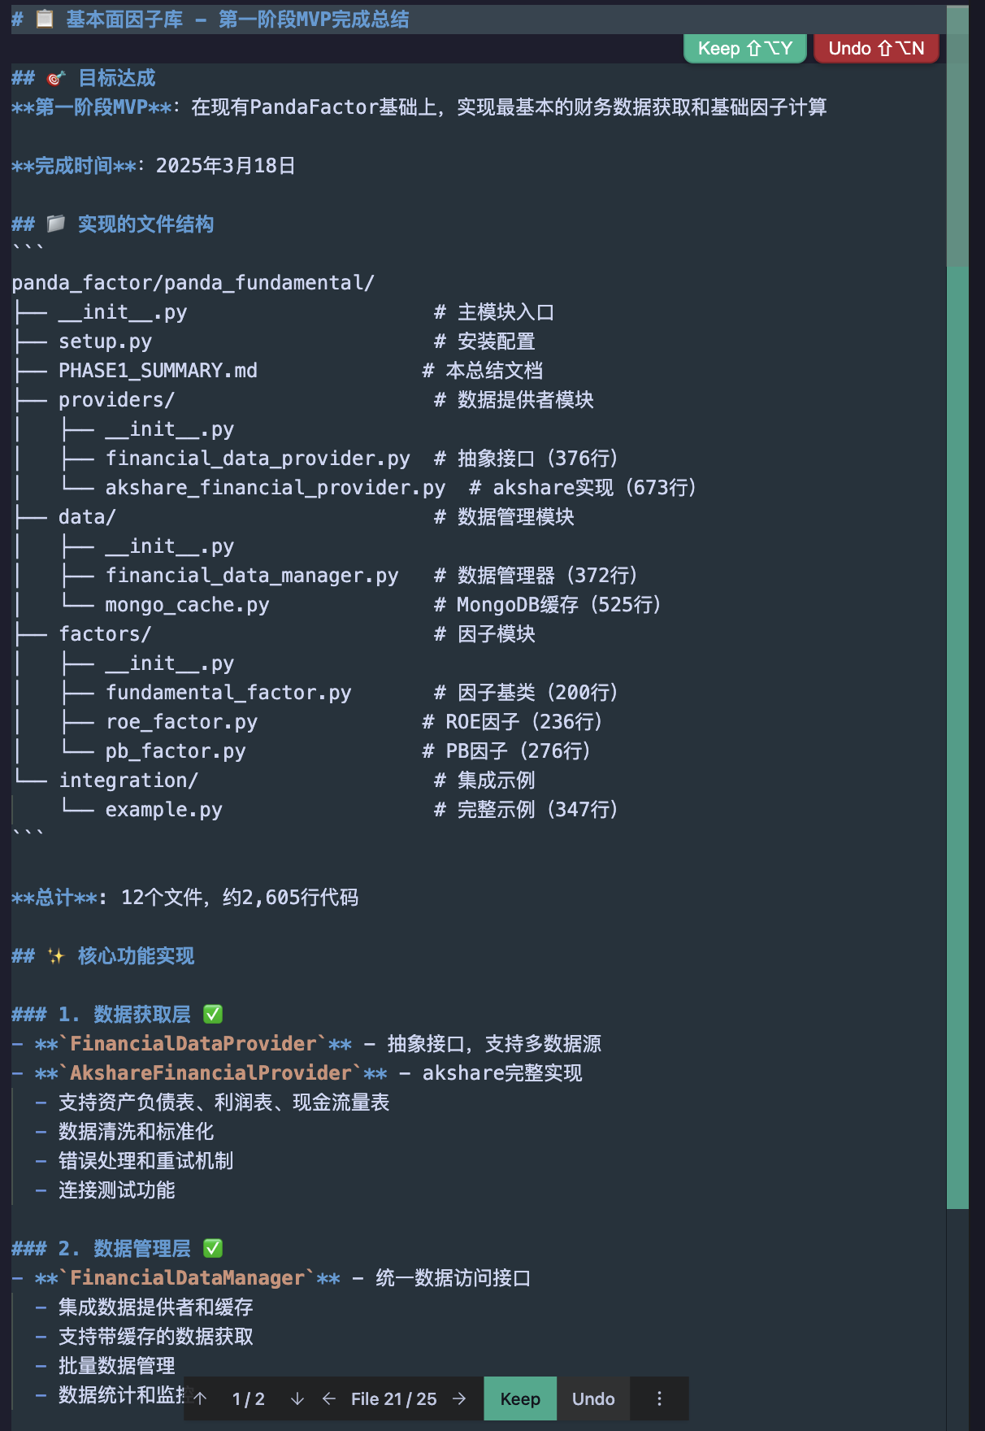Click the red Undo ⇧⌥N button

[876, 49]
